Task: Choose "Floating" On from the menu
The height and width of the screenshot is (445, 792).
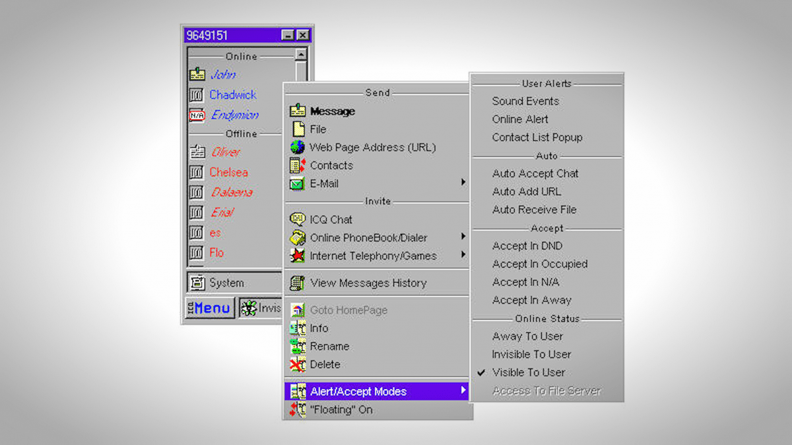Action: [x=341, y=409]
